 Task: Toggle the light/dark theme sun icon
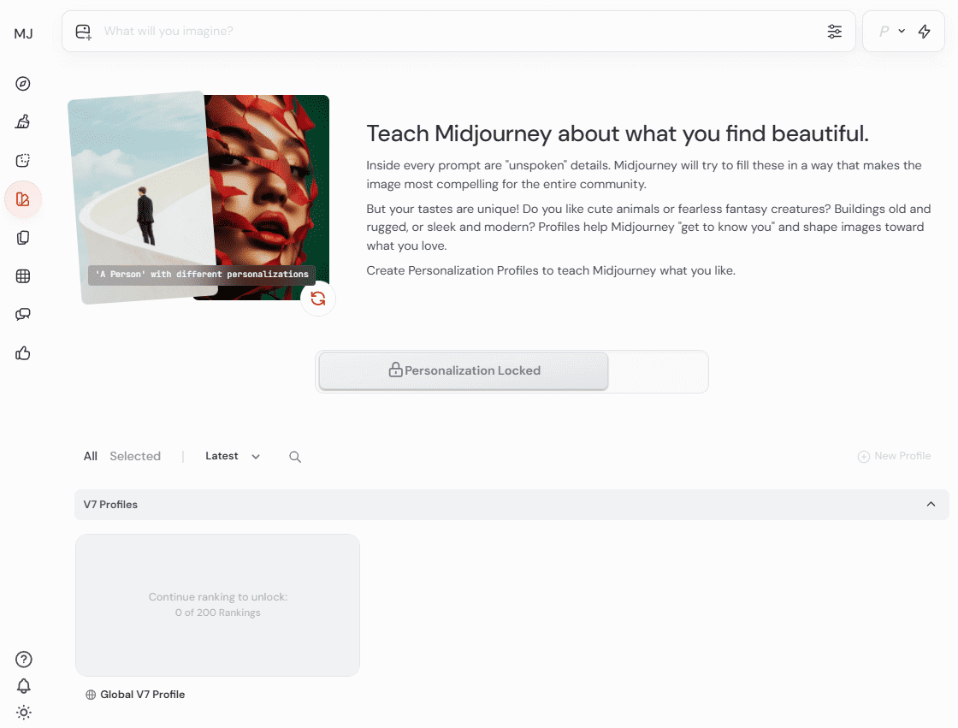click(24, 713)
